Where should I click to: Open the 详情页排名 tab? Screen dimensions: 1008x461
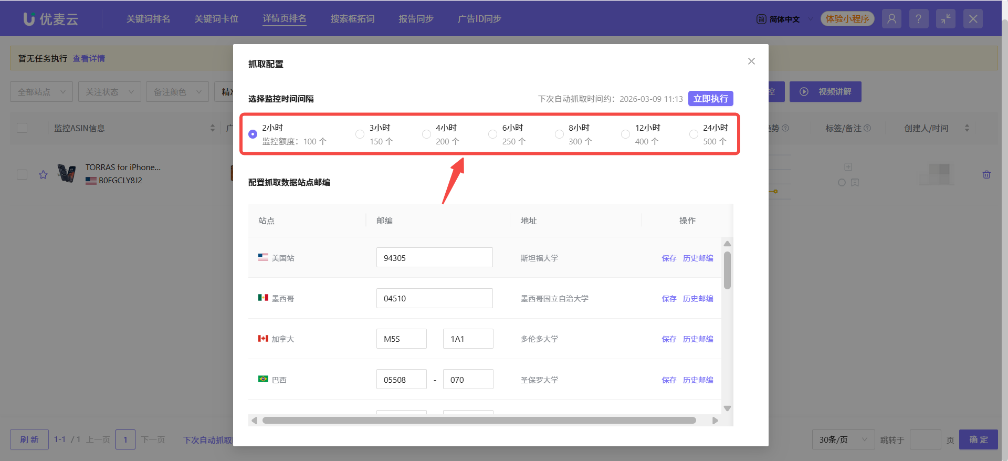tap(285, 19)
